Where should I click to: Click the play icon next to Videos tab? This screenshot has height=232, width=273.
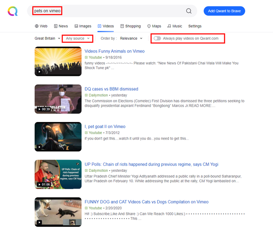(x=99, y=26)
